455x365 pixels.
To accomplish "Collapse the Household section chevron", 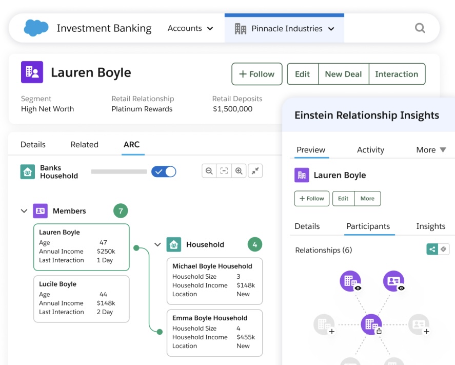I will click(x=157, y=244).
